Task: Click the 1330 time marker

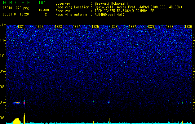Action: pos(188,27)
